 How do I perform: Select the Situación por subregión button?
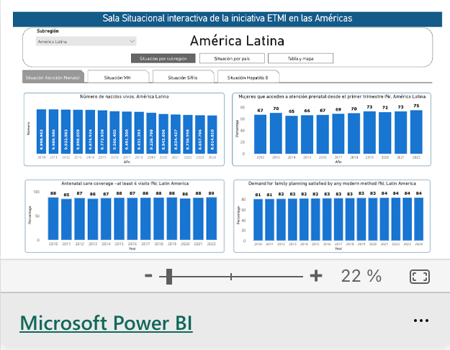[163, 58]
